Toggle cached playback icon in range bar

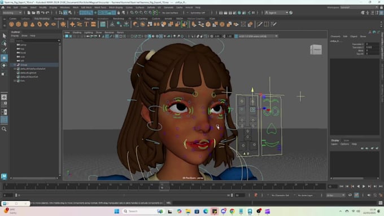click(356, 195)
